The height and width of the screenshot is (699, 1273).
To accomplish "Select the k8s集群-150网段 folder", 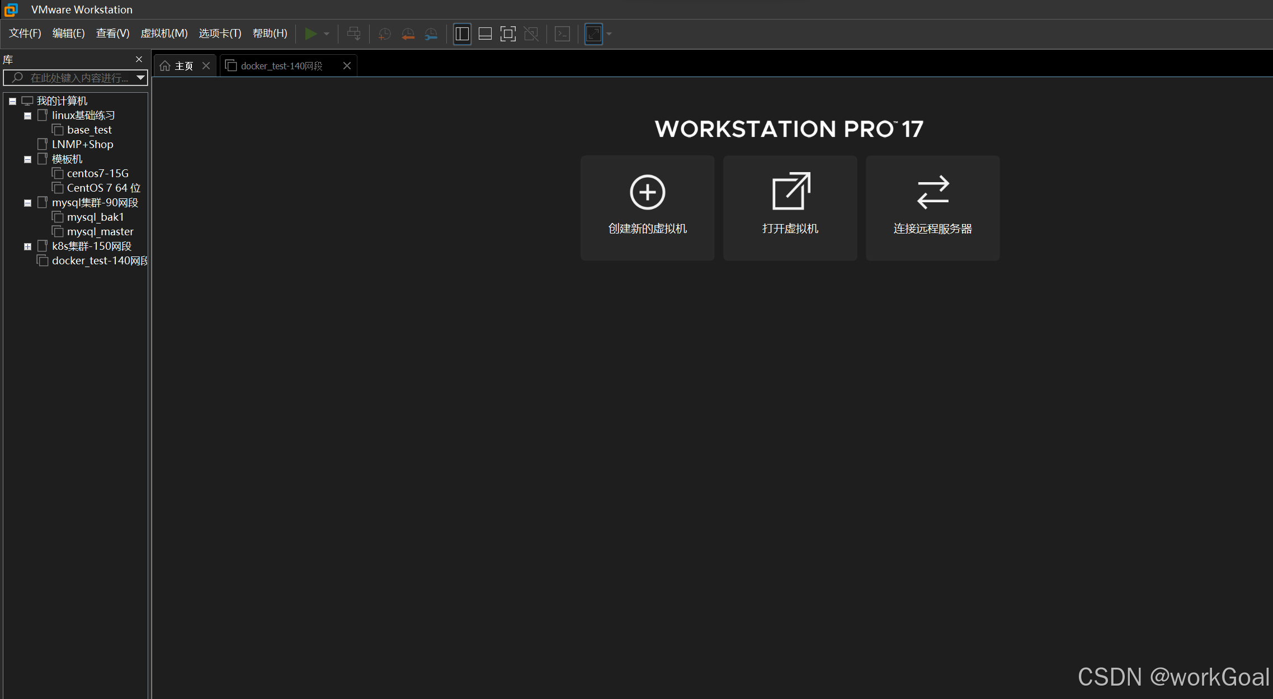I will point(92,246).
